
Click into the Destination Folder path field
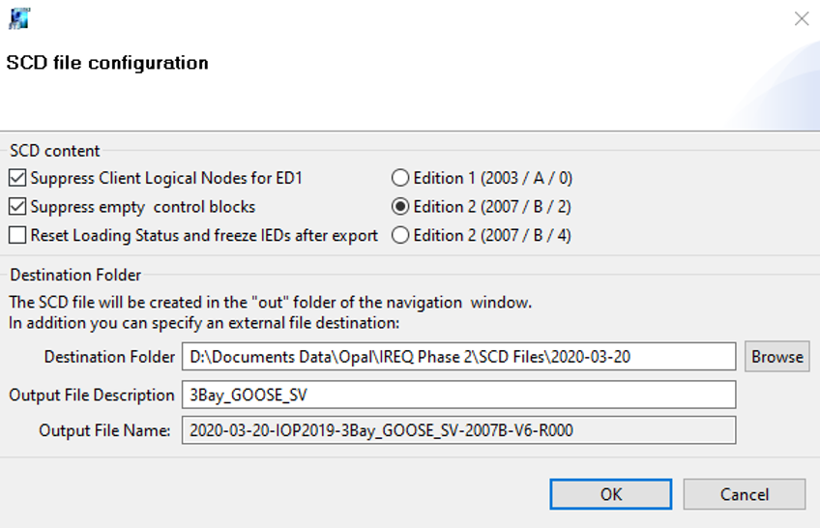tap(458, 356)
